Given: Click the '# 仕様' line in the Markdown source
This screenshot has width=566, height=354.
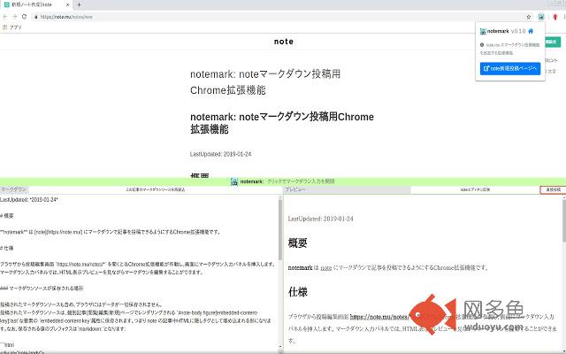Looking at the screenshot, I should point(7,248).
